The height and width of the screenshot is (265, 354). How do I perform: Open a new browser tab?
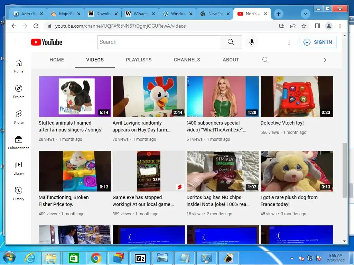point(279,14)
